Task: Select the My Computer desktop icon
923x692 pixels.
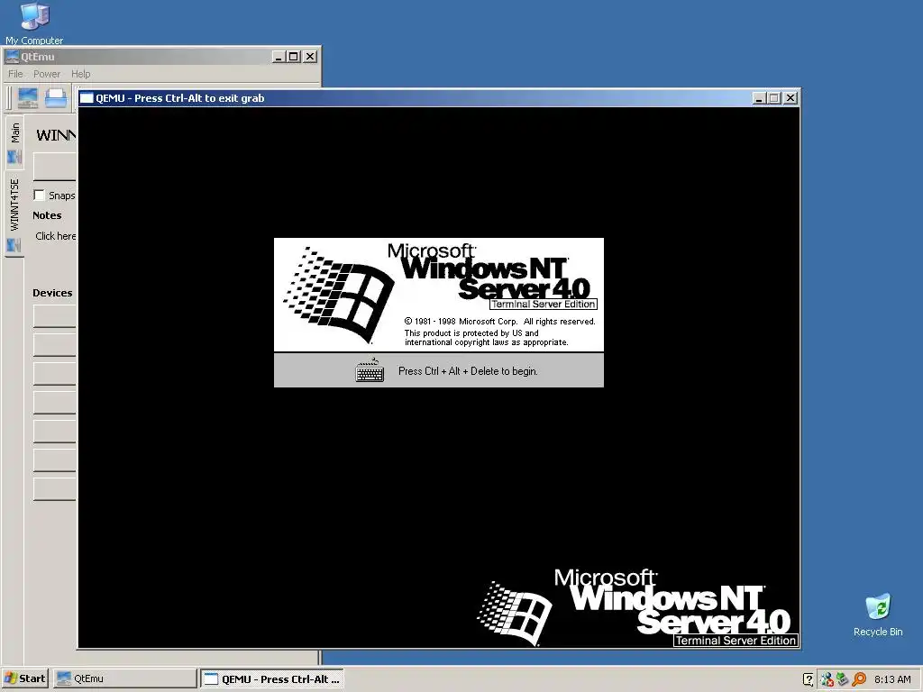Action: coord(34,23)
